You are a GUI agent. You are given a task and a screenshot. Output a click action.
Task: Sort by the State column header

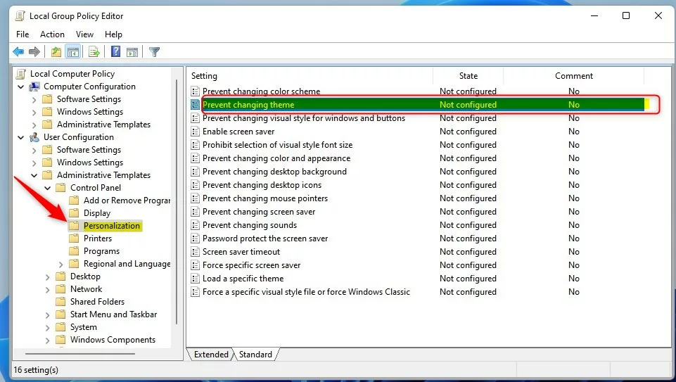pos(468,76)
